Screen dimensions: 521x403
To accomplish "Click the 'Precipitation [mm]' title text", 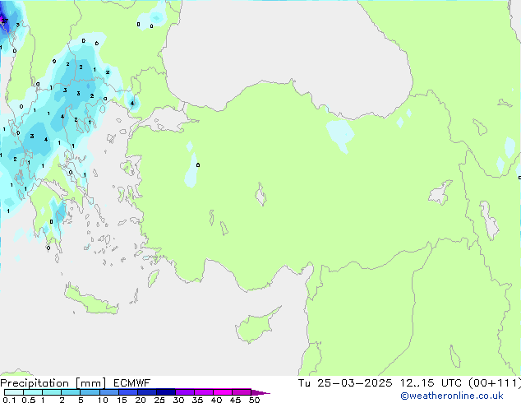I will pos(53,383).
